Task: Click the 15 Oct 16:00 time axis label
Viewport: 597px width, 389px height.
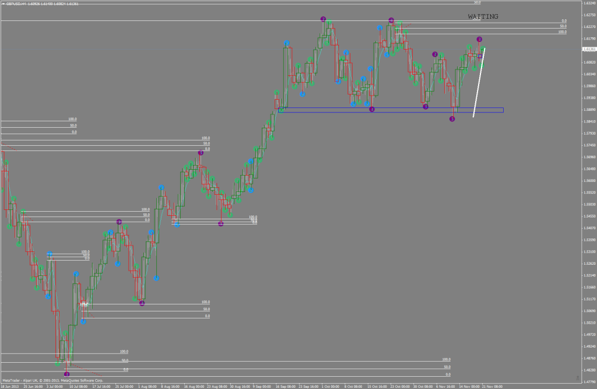Action: pyautogui.click(x=377, y=386)
